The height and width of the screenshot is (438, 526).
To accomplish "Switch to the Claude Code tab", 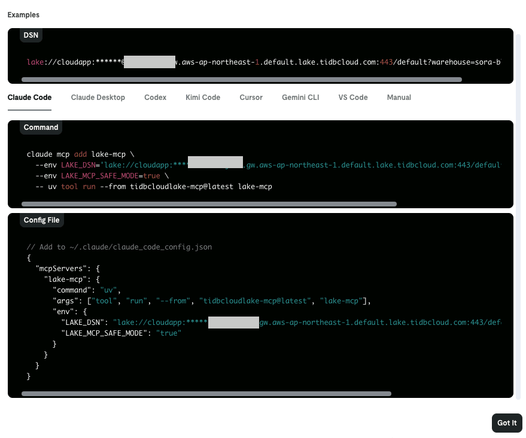I will 29,98.
